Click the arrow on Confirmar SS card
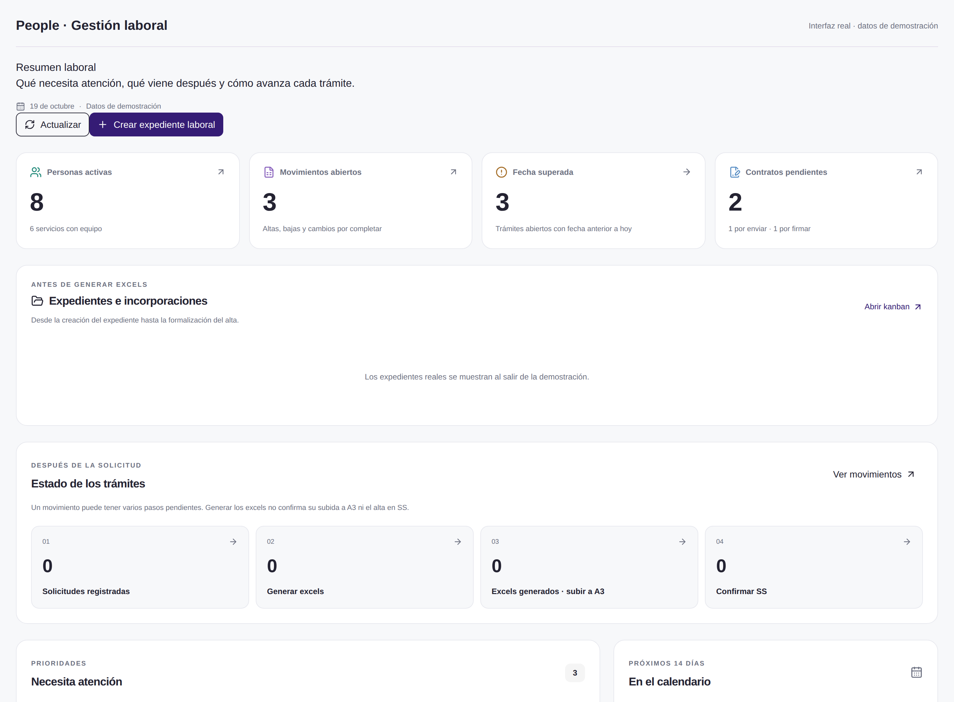Image resolution: width=954 pixels, height=702 pixels. (x=906, y=542)
